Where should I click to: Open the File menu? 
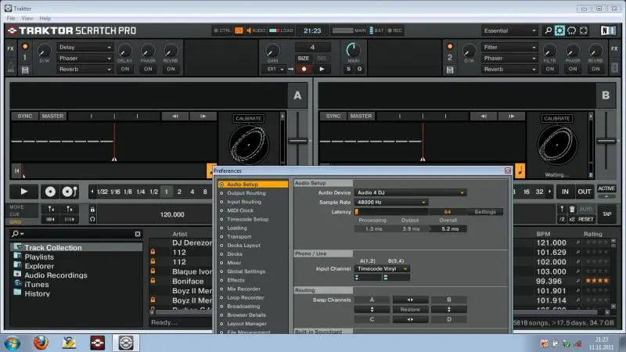point(11,17)
